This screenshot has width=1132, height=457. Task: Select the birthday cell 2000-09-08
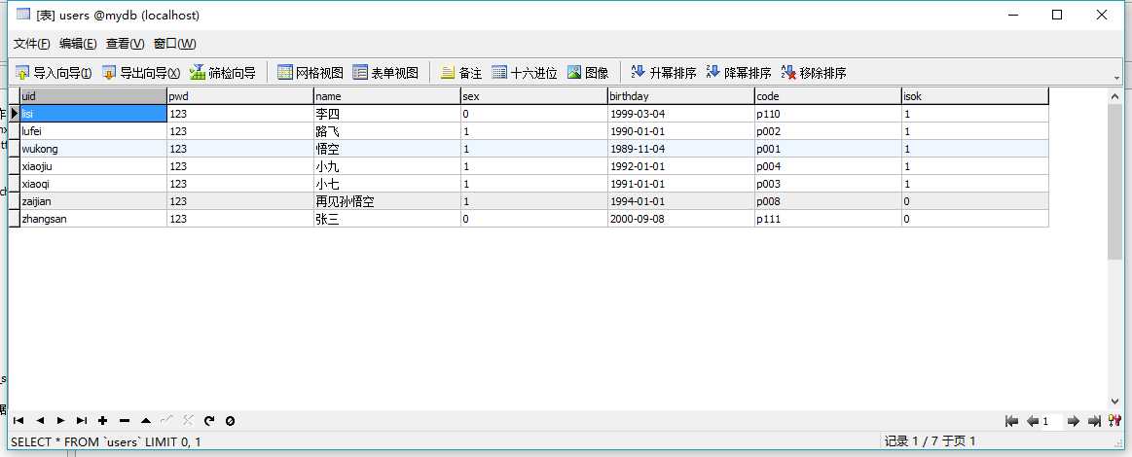coord(680,219)
